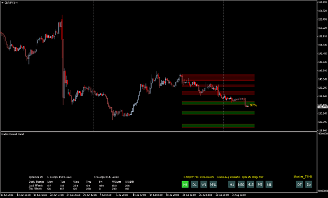Select the W1 weekly timeframe button
Screen dimensions: 328x198
[204, 184]
